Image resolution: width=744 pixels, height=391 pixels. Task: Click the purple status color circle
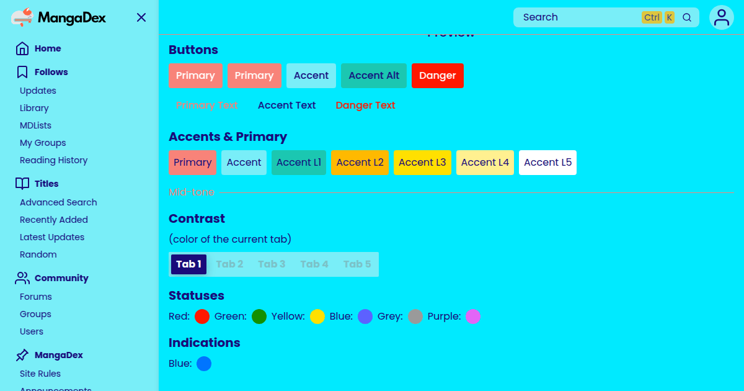(473, 317)
